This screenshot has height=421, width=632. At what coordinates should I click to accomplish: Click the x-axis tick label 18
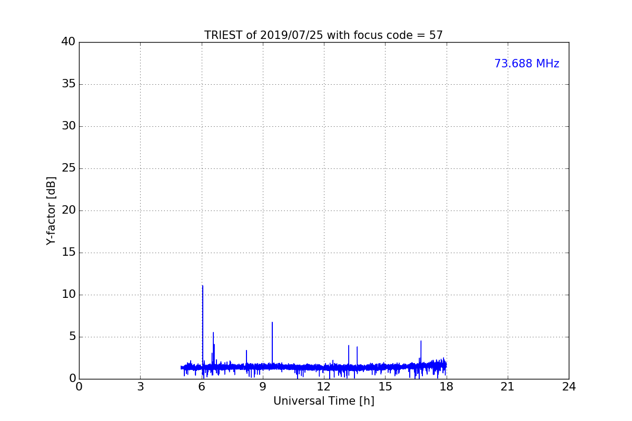pyautogui.click(x=446, y=387)
